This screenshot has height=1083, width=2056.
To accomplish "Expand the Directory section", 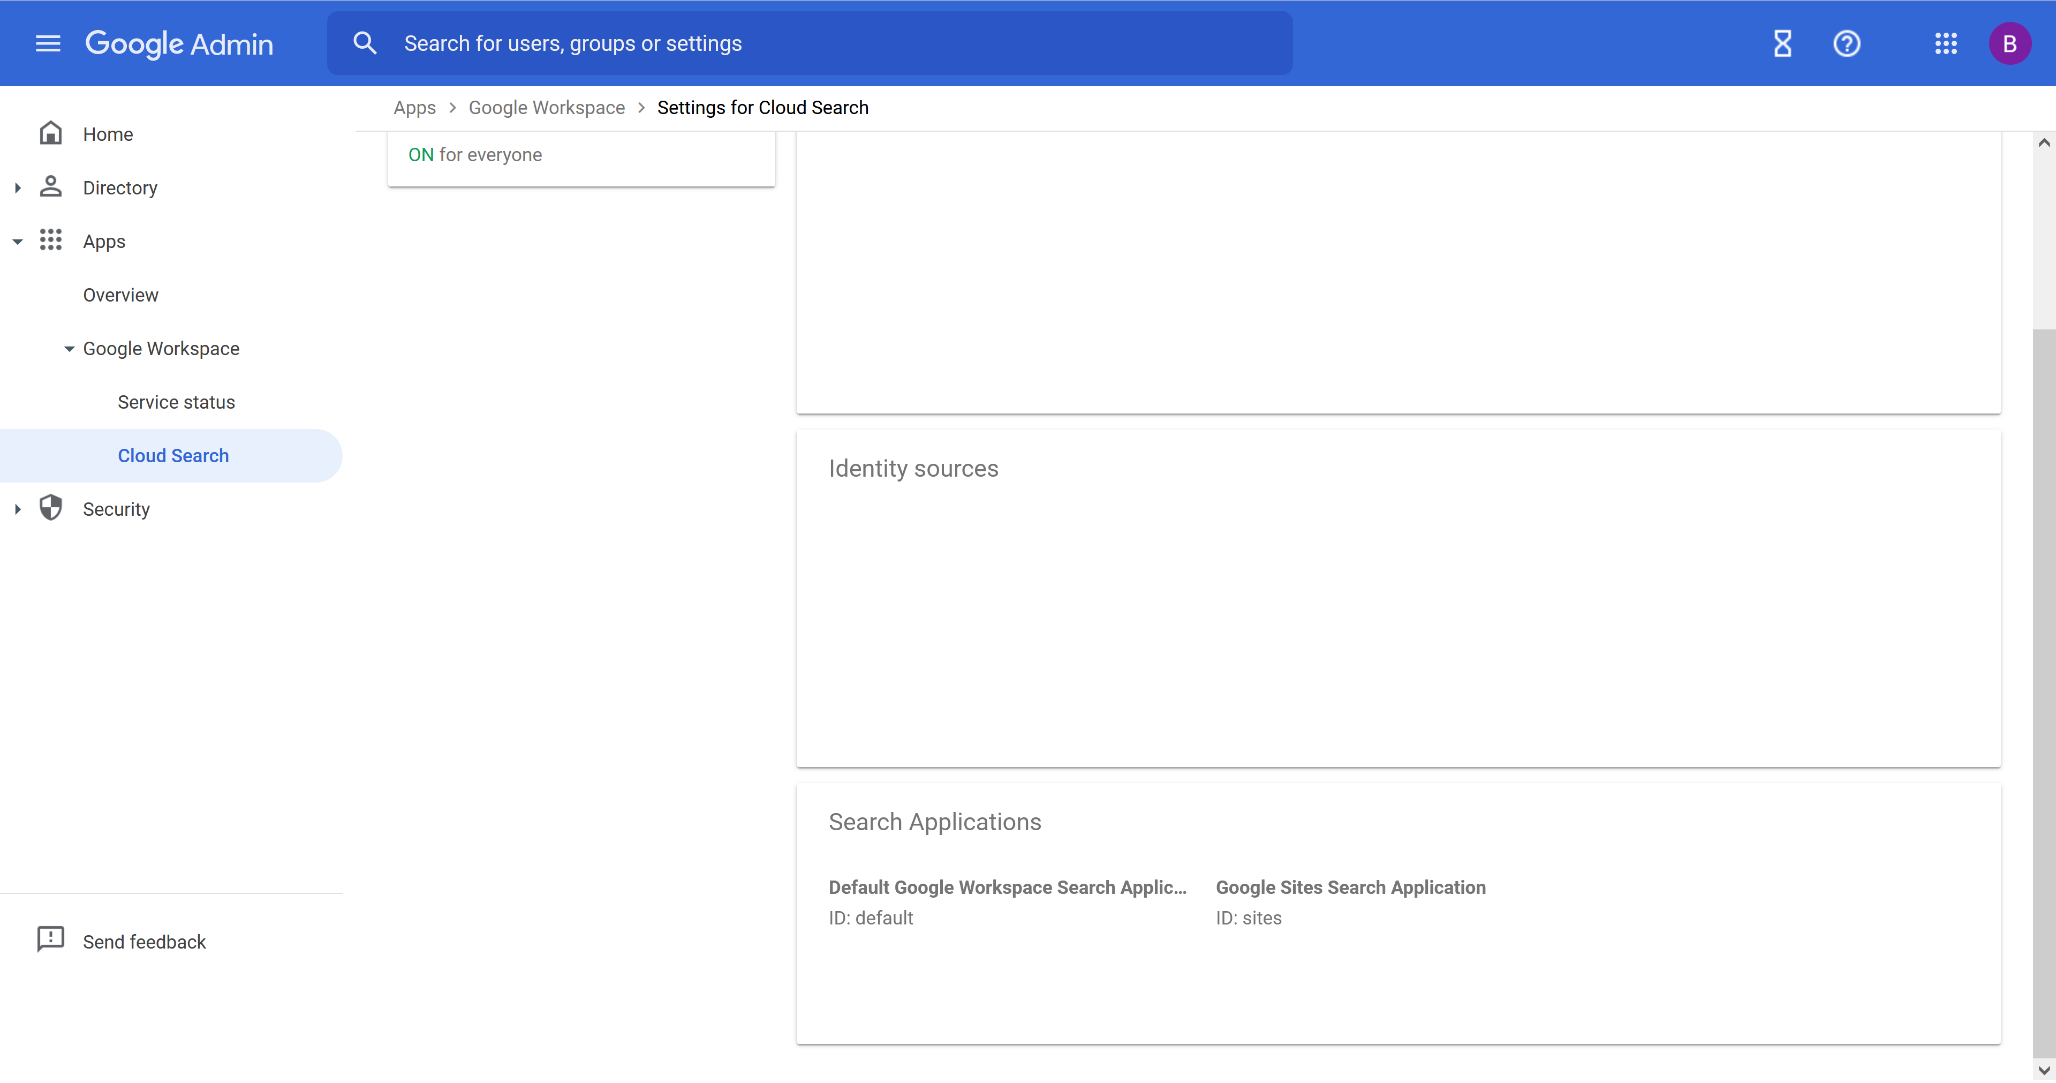I will click(17, 187).
